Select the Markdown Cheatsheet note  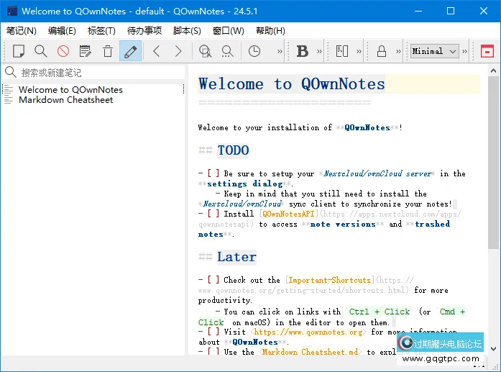(x=65, y=100)
